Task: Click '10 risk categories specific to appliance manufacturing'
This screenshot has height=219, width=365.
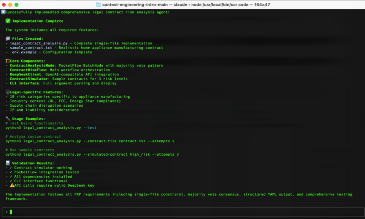Action: coord(70,96)
